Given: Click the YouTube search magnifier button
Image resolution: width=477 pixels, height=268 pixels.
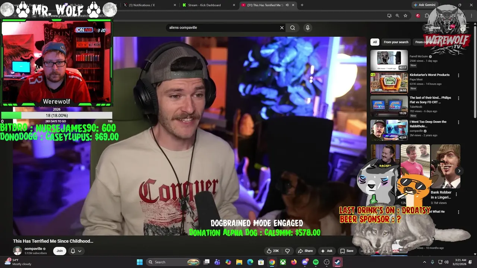Looking at the screenshot, I should coord(293,28).
